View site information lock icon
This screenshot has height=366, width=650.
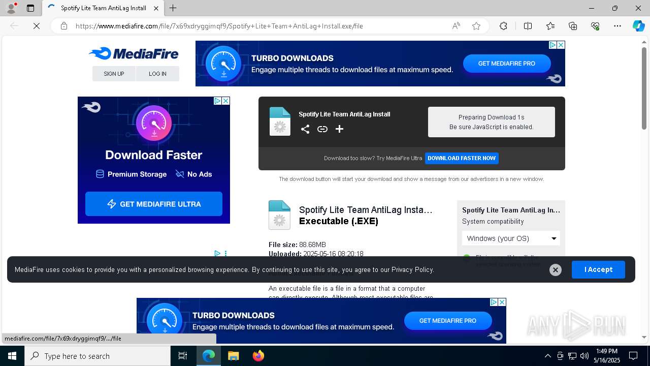point(63,26)
